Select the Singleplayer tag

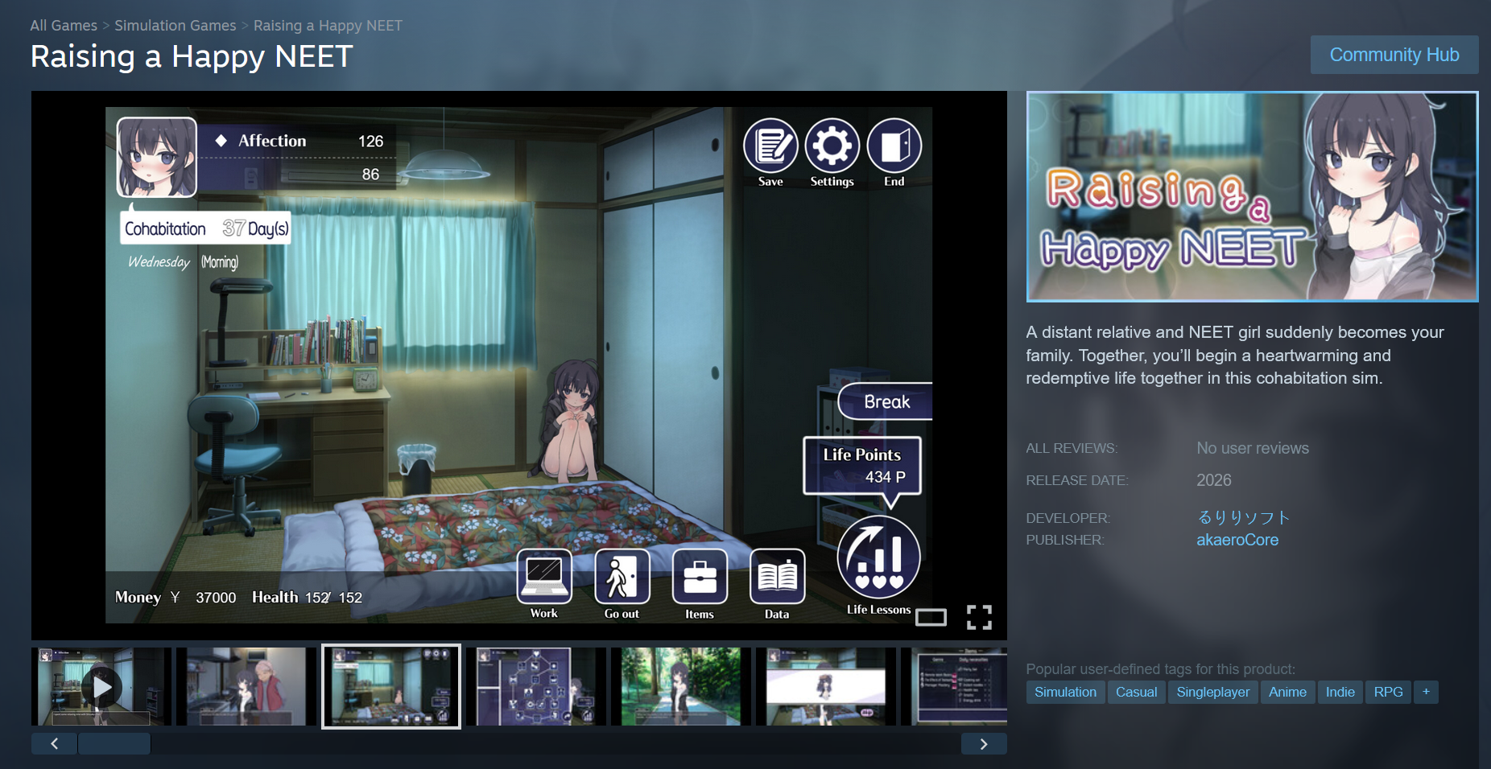click(x=1213, y=692)
